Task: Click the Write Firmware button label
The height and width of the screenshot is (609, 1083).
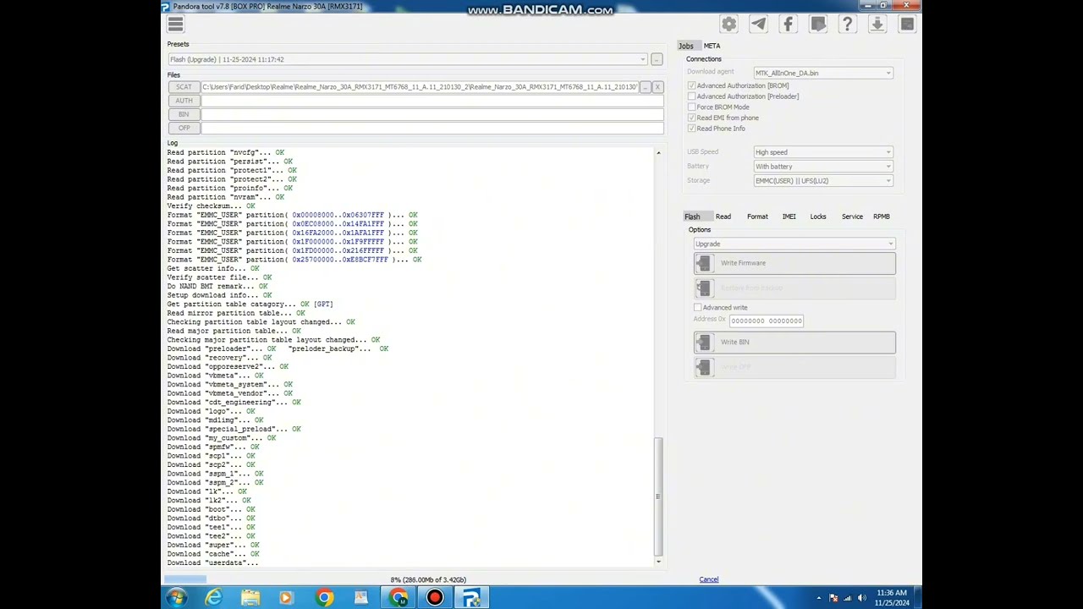Action: click(x=743, y=263)
